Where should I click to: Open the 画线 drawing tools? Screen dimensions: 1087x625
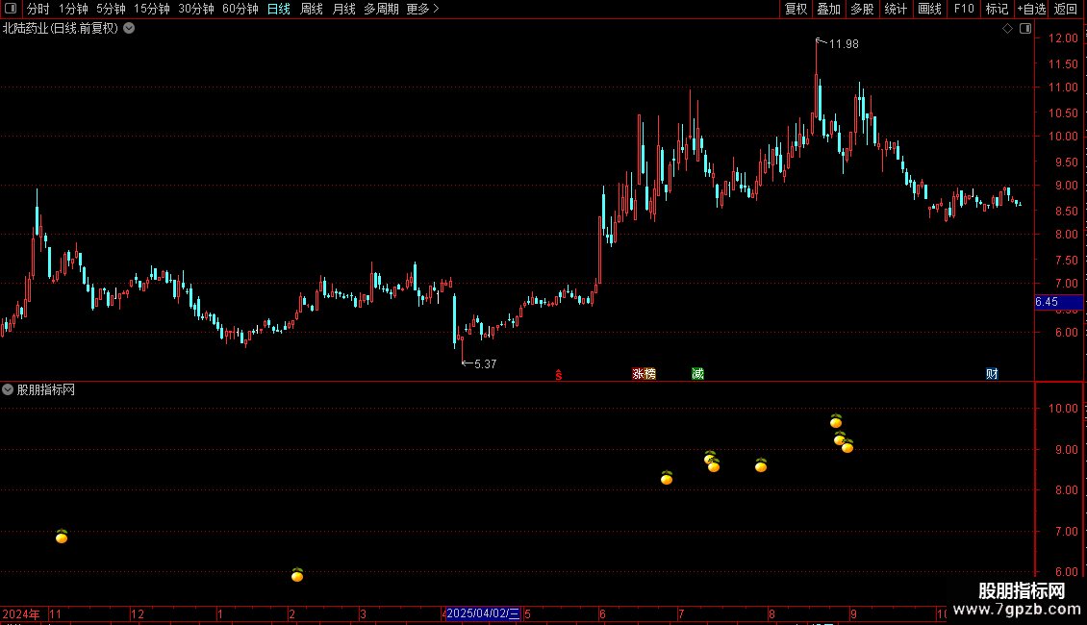[929, 9]
